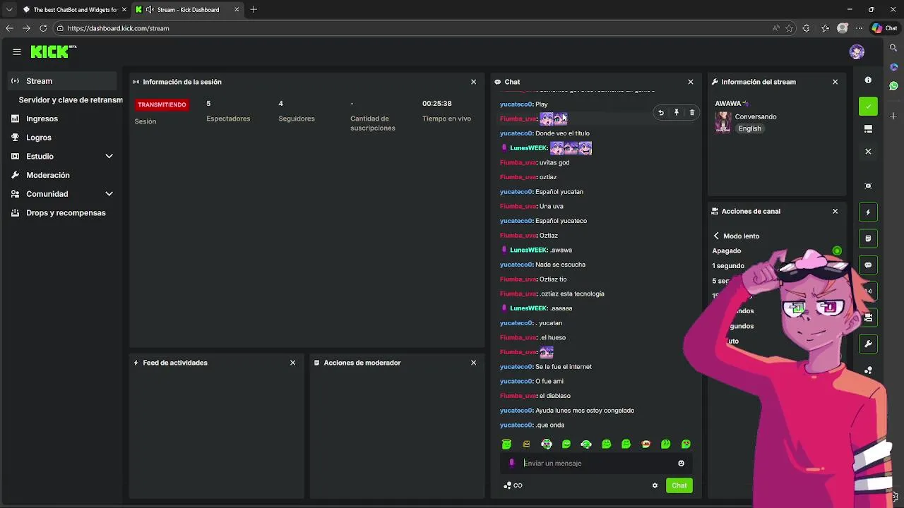Viewport: 904px width, 508px height.
Task: Close the Acciones de canal panel
Action: [835, 211]
